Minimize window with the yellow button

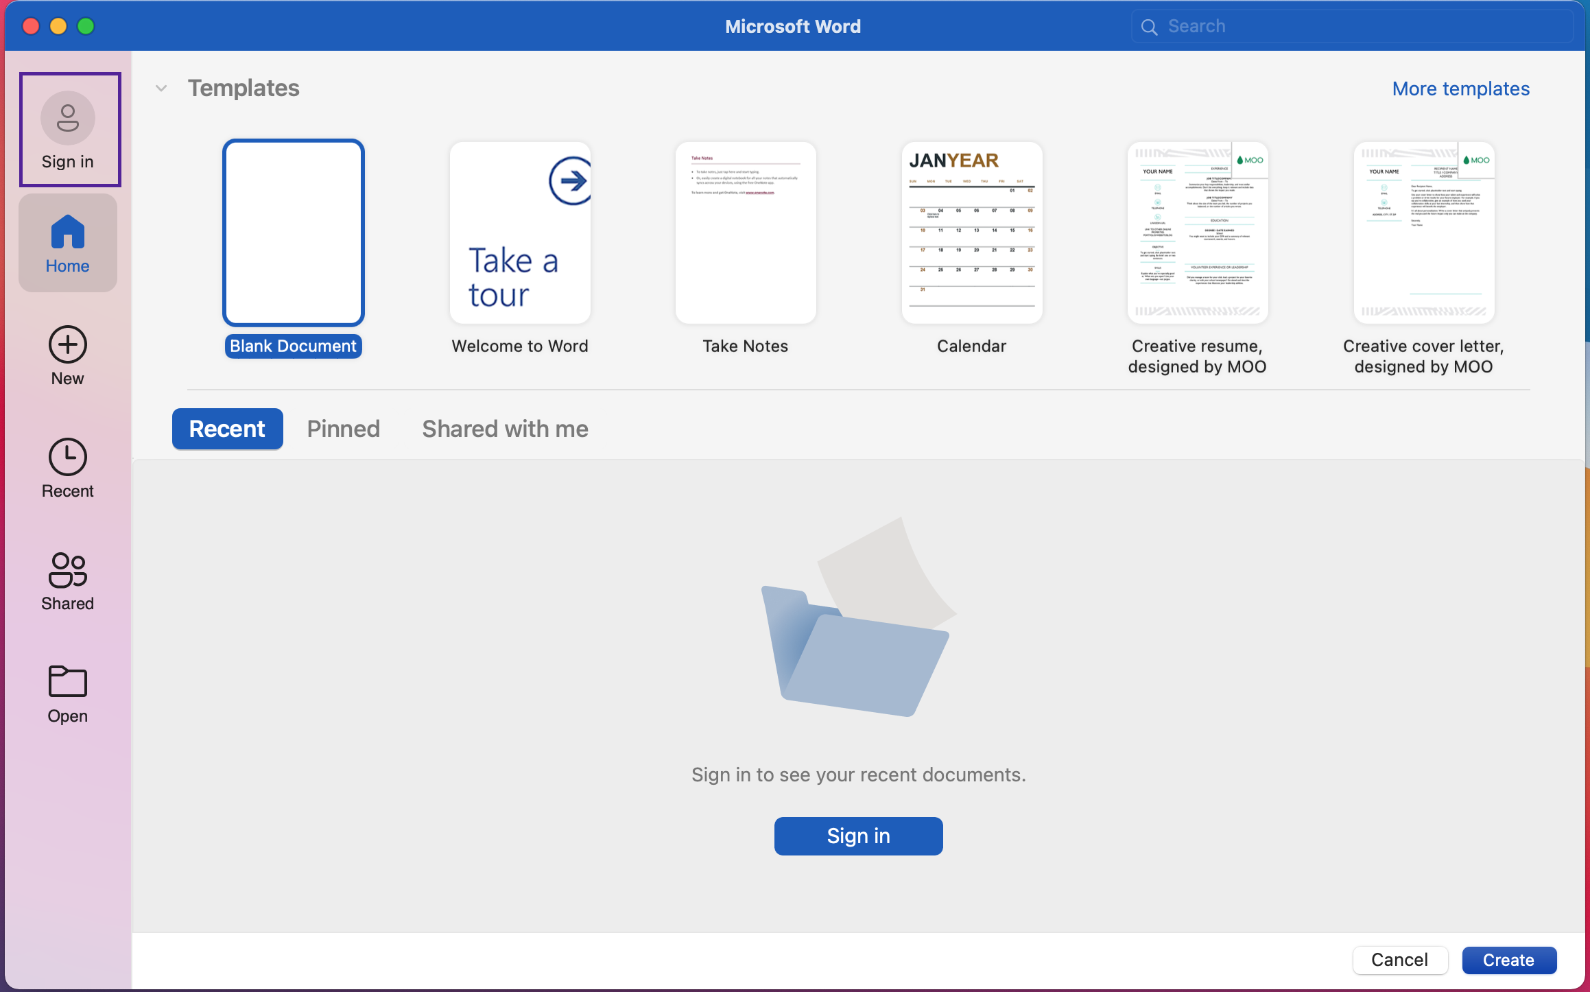pos(58,26)
